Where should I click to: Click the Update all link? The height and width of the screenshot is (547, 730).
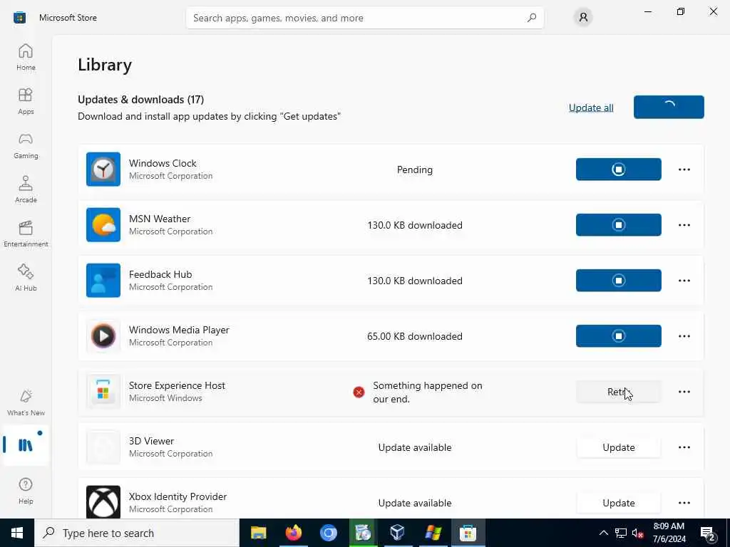591,108
